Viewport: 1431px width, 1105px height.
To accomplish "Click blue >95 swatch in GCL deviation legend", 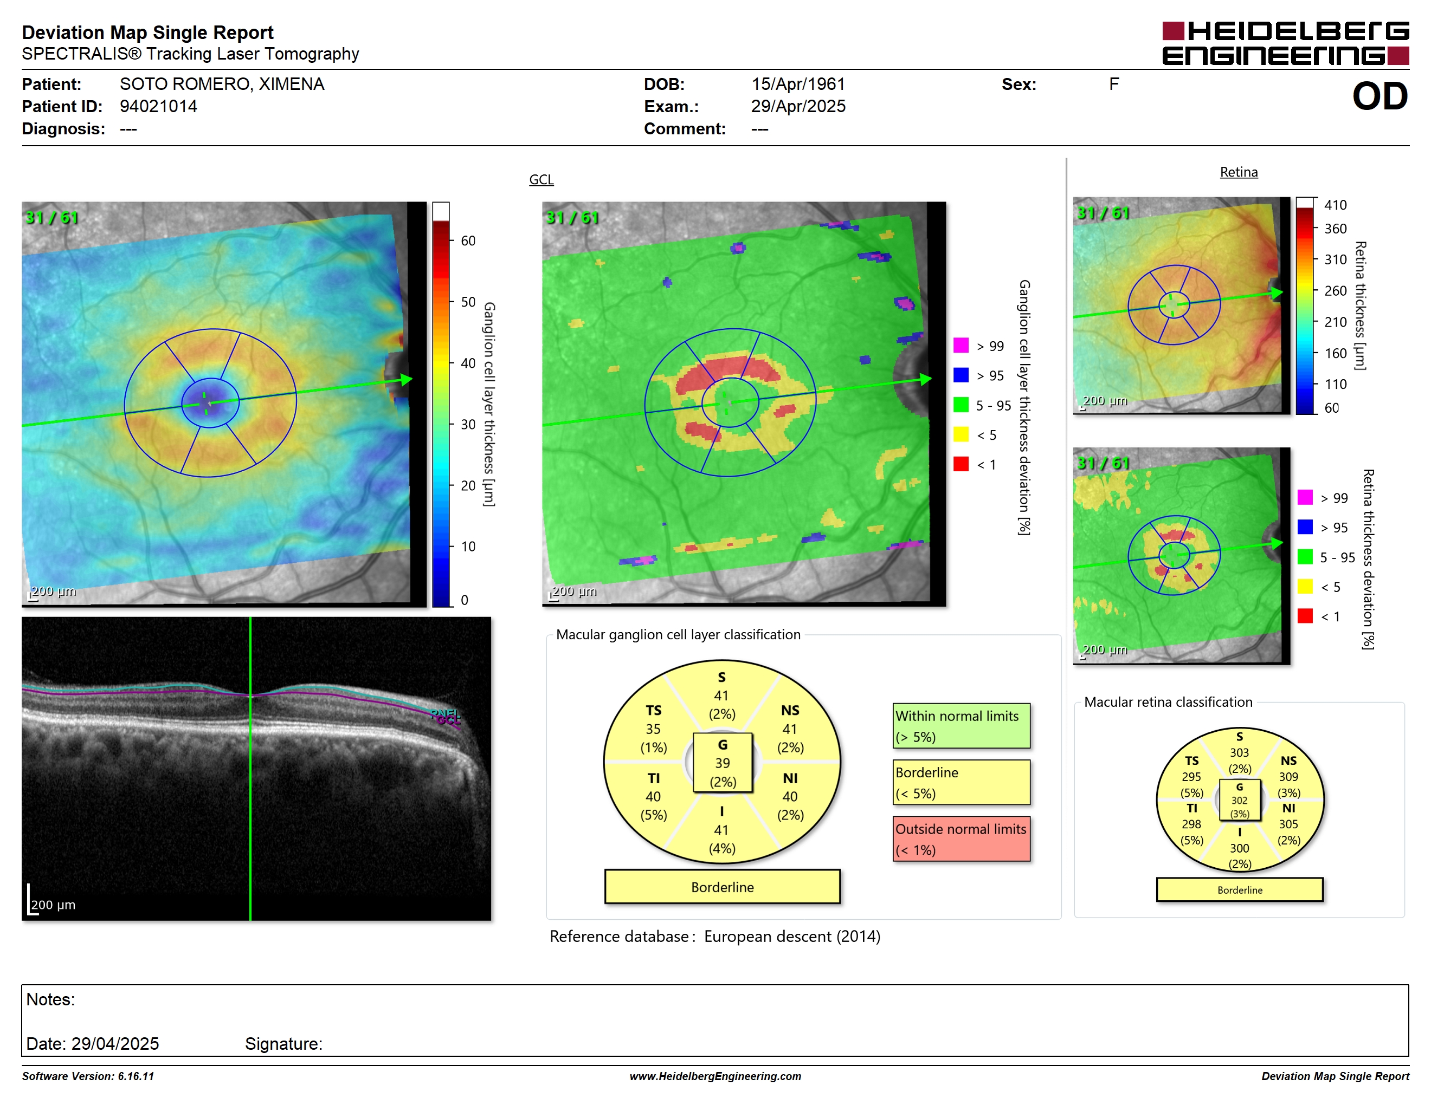I will coord(961,375).
